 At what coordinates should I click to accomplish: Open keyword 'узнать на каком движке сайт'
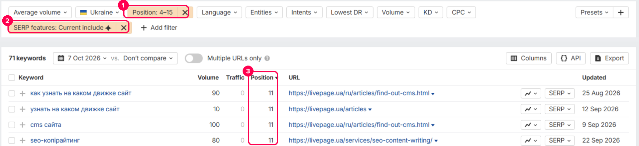(x=75, y=109)
